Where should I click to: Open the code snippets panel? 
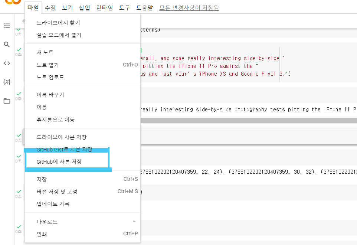7,63
